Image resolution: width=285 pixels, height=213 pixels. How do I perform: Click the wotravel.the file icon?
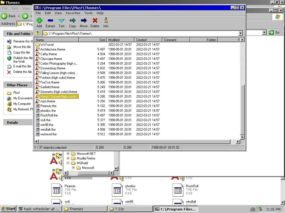[x=38, y=134]
